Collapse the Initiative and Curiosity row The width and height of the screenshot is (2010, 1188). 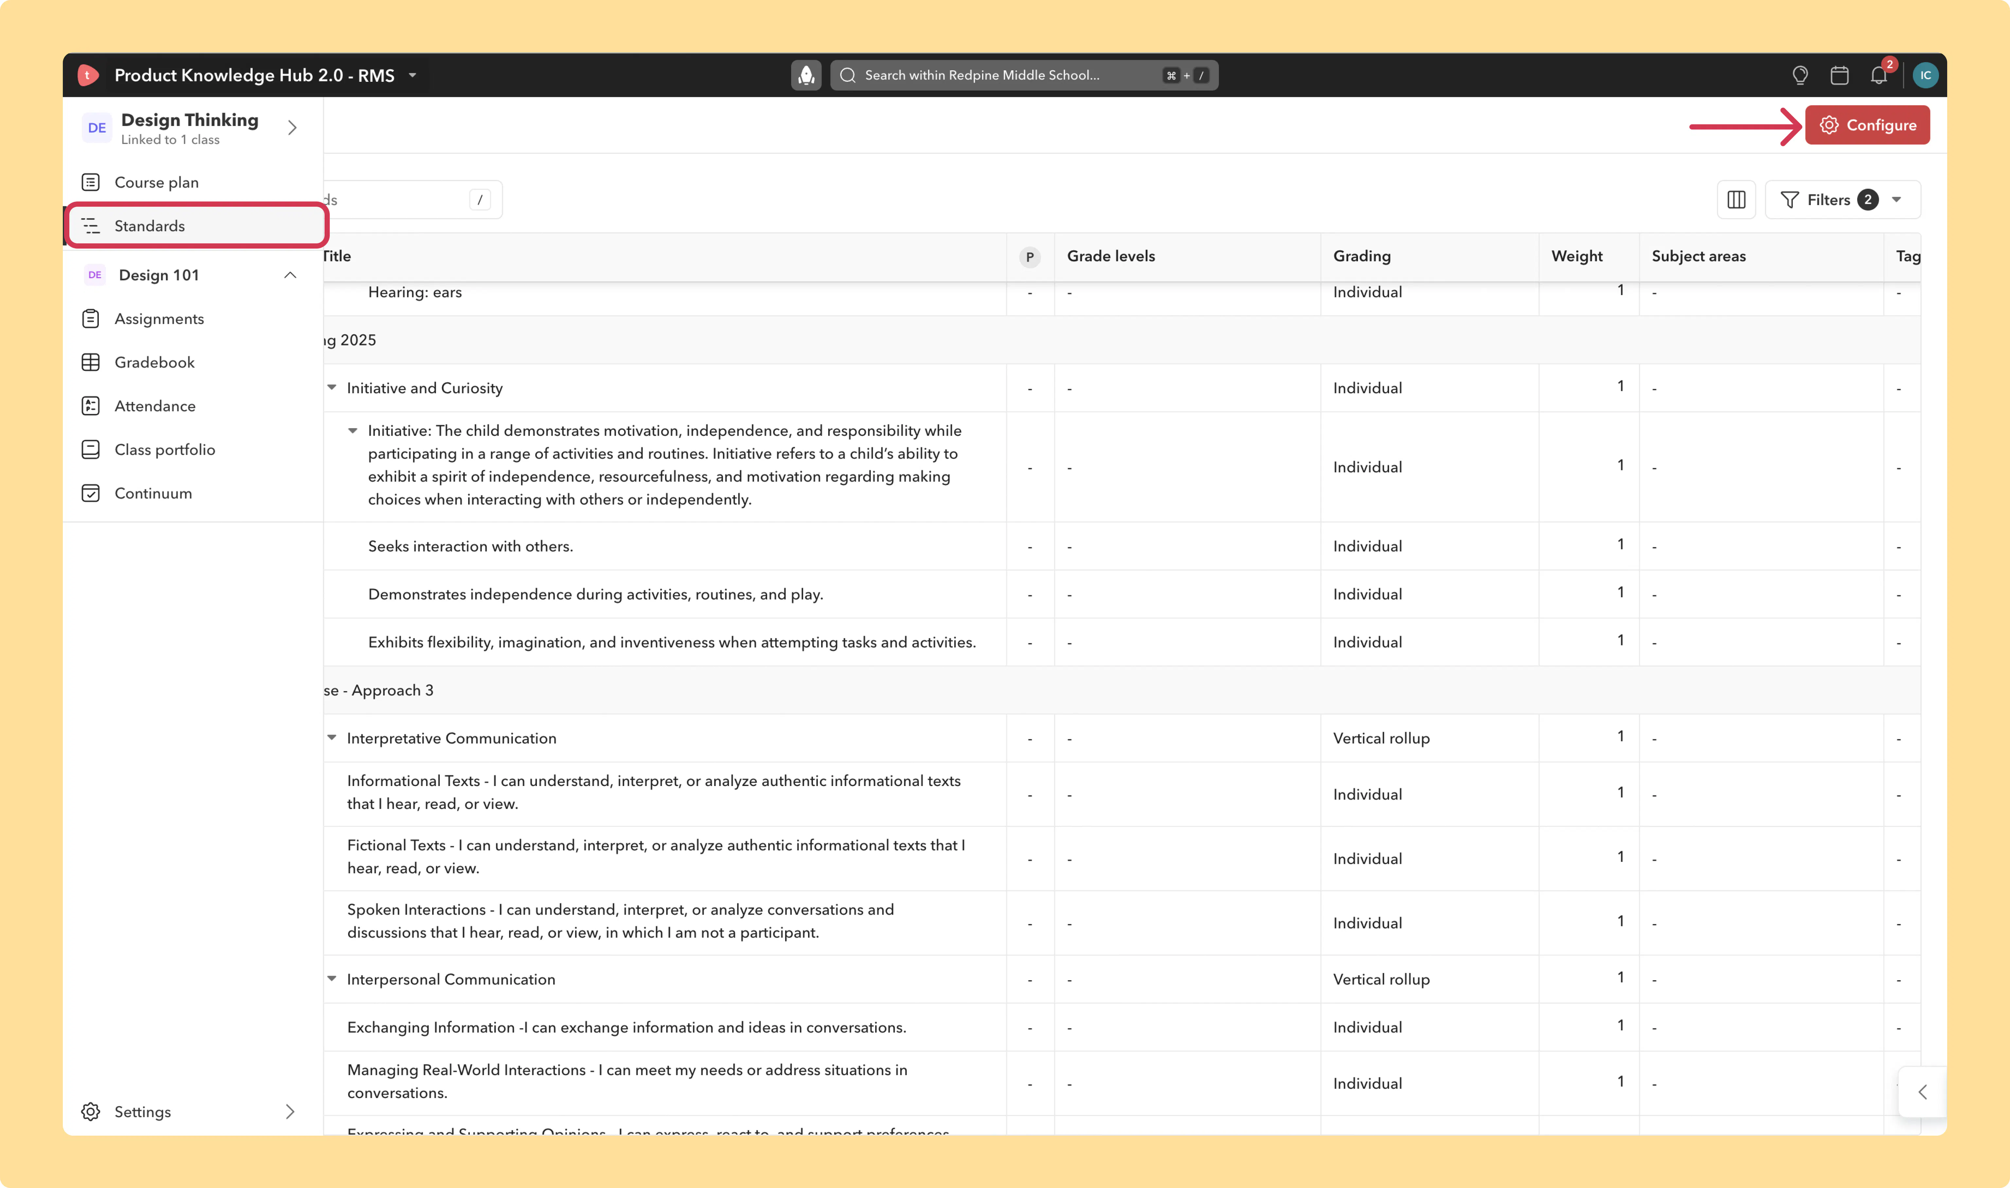click(331, 388)
